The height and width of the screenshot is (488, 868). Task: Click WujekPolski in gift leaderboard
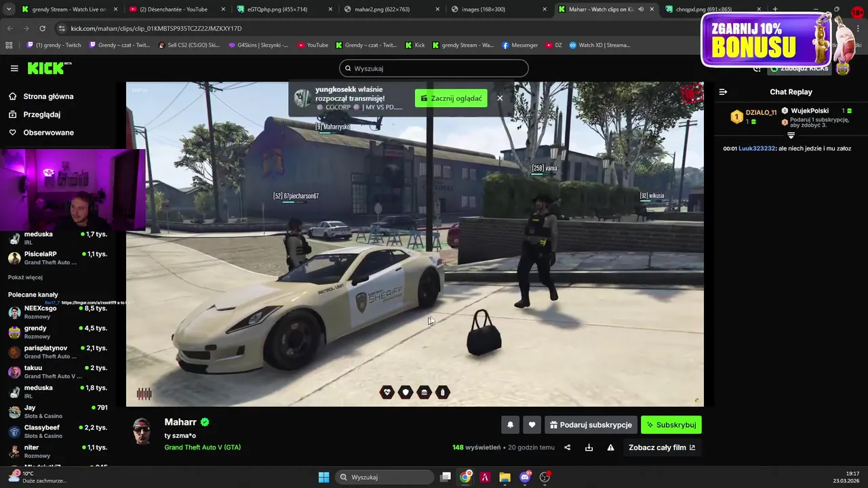click(x=810, y=110)
